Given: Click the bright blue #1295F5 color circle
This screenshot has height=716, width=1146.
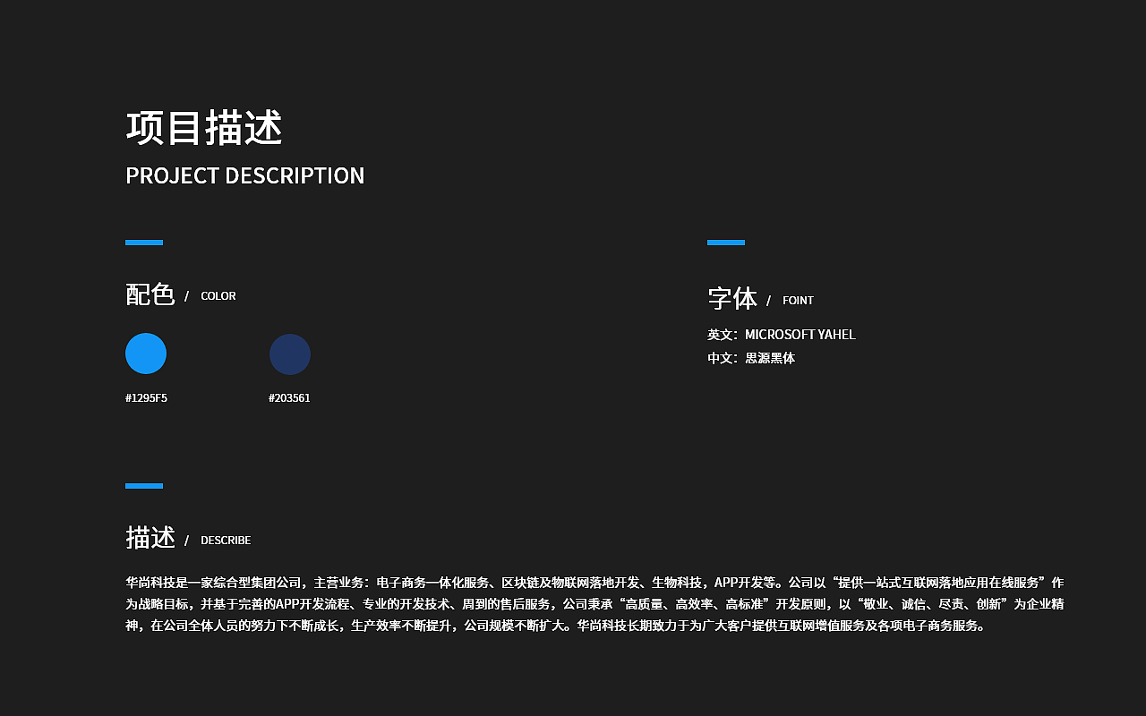Looking at the screenshot, I should [146, 354].
